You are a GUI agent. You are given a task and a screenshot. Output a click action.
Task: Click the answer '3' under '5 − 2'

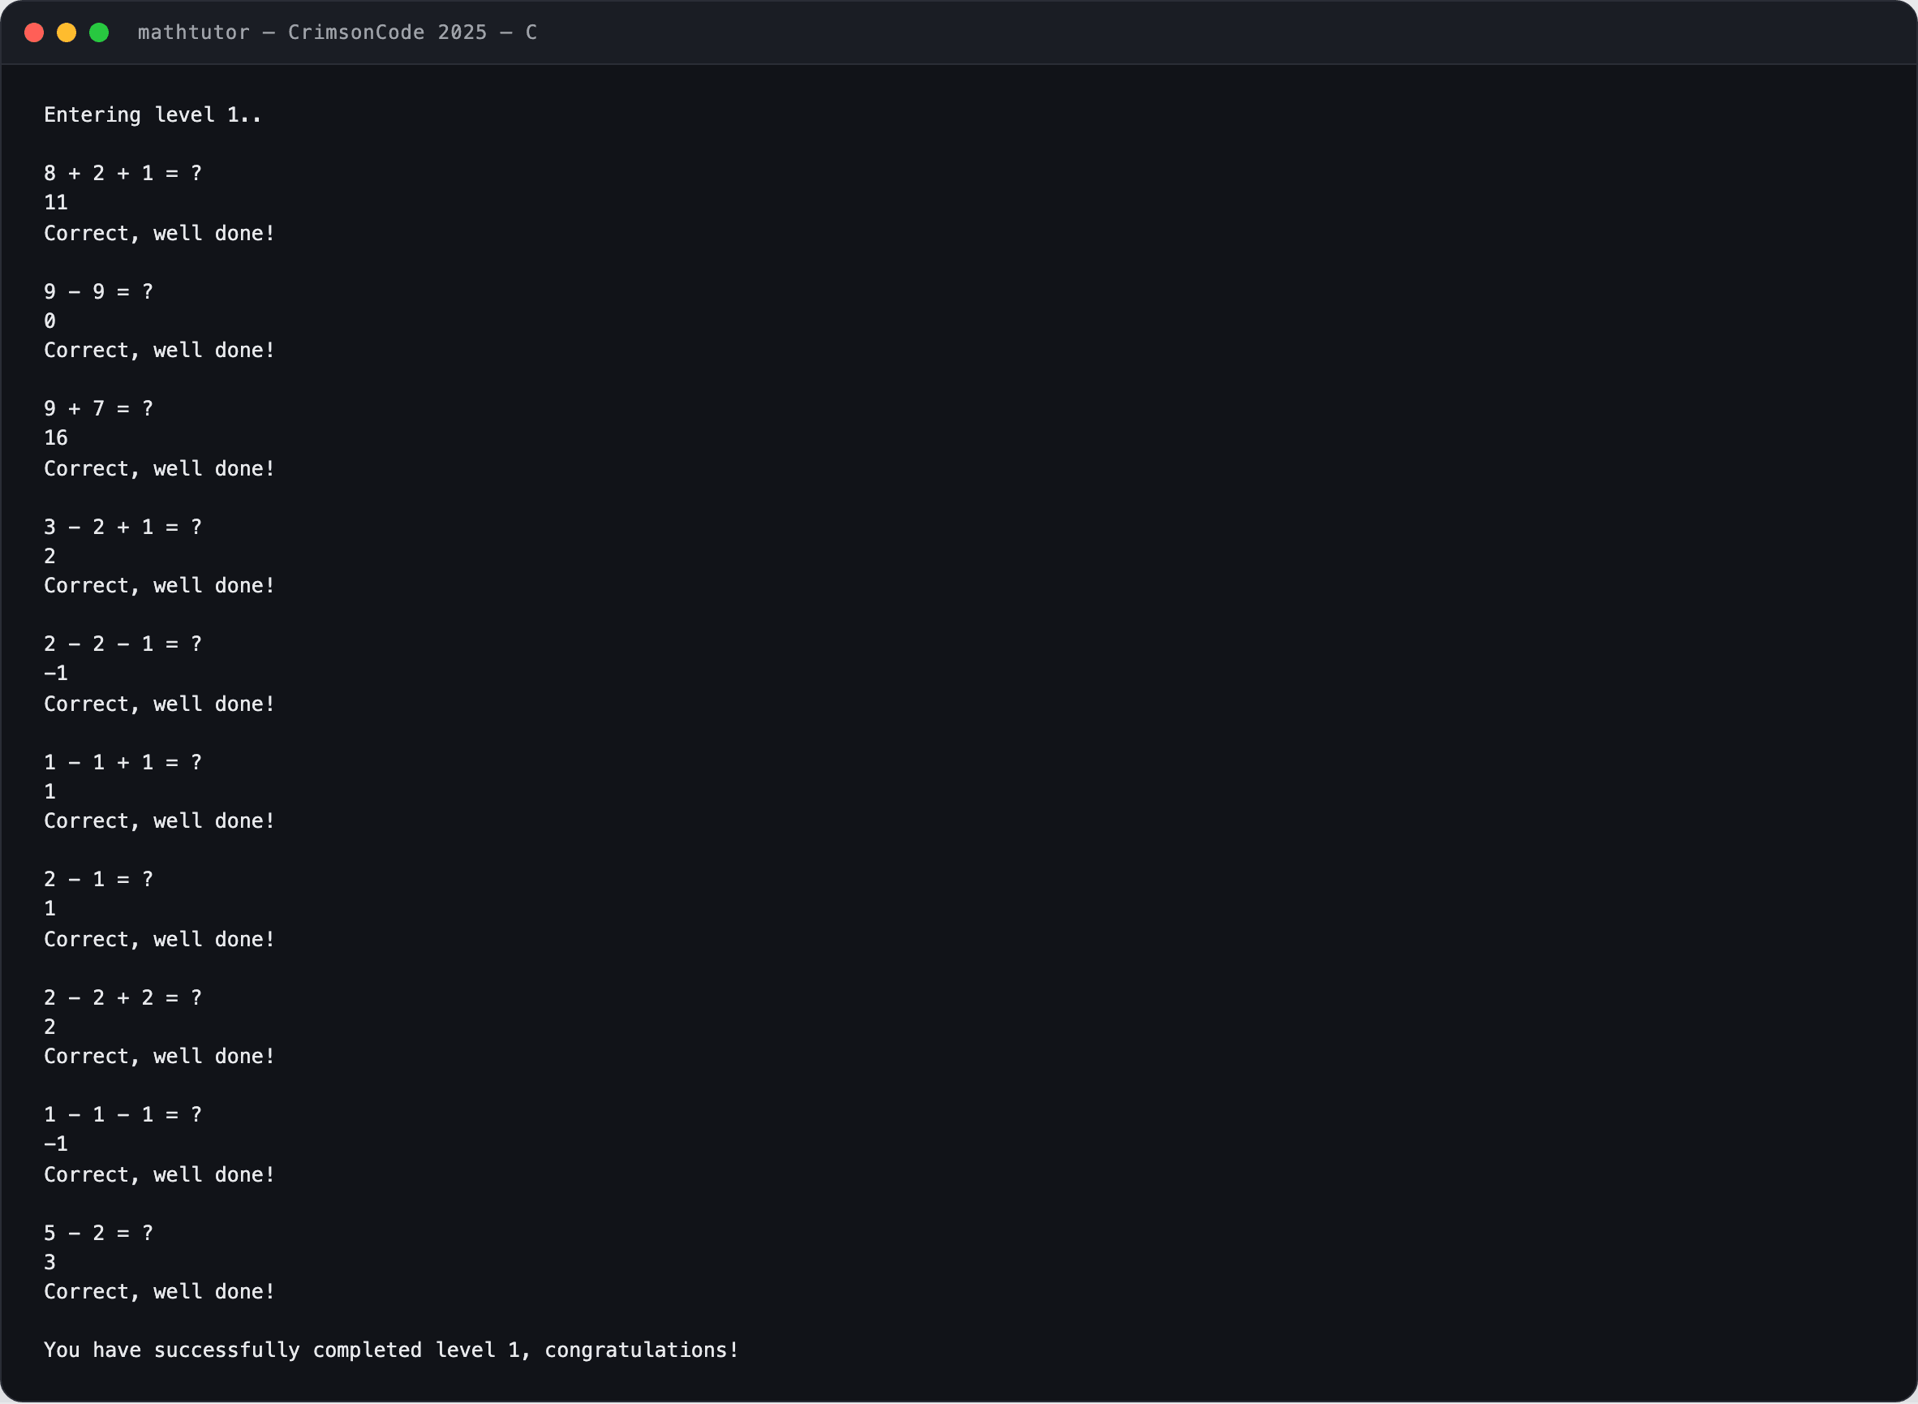coord(50,1263)
